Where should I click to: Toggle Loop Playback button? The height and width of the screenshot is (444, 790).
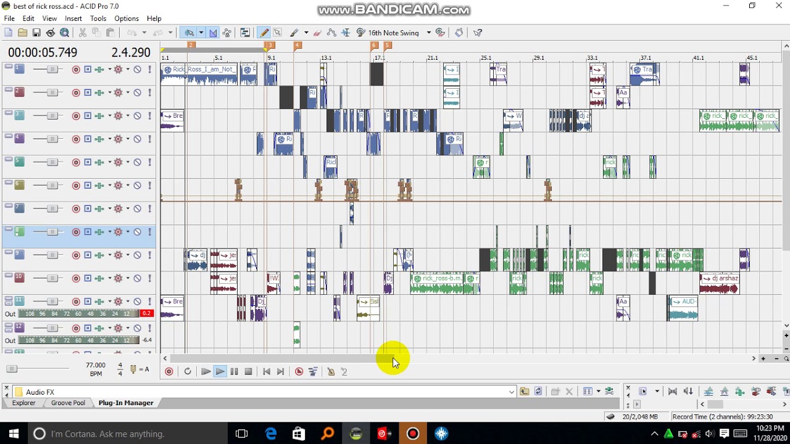(x=188, y=371)
